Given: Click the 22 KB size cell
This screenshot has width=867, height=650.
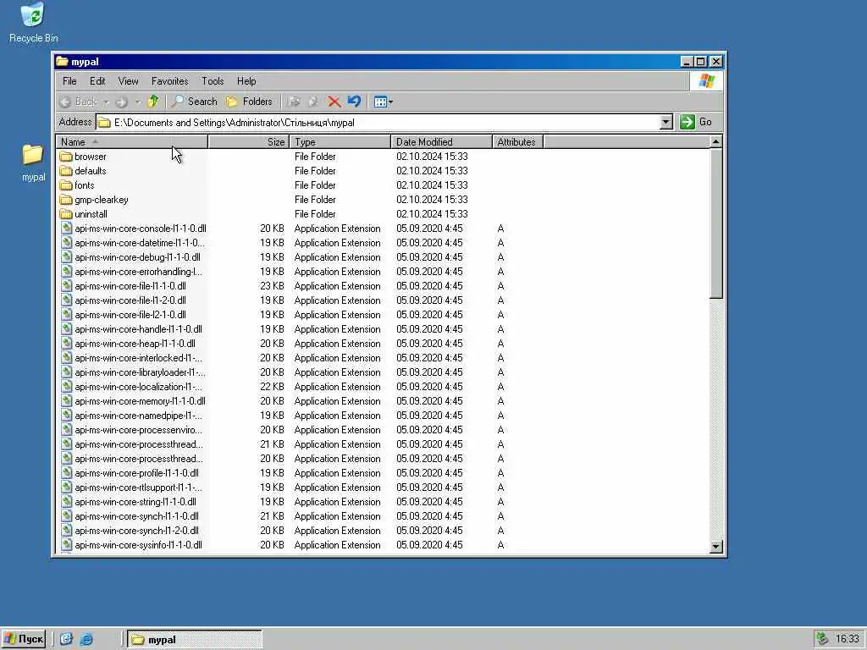Looking at the screenshot, I should pyautogui.click(x=272, y=386).
